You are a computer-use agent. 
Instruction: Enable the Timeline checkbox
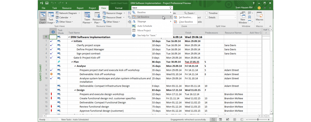pyautogui.click(x=207, y=13)
